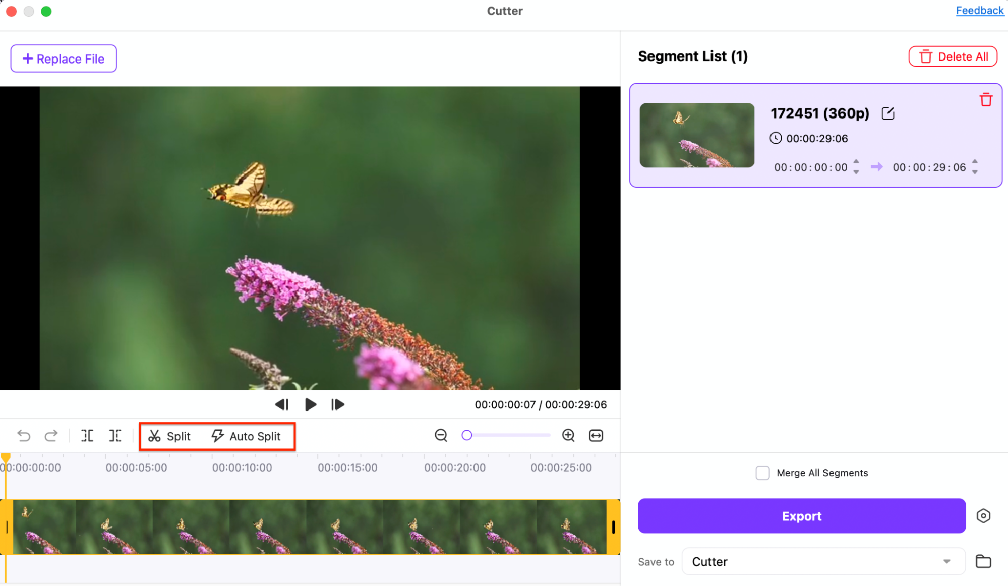Open the Feedback link
The height and width of the screenshot is (586, 1008).
tap(979, 11)
